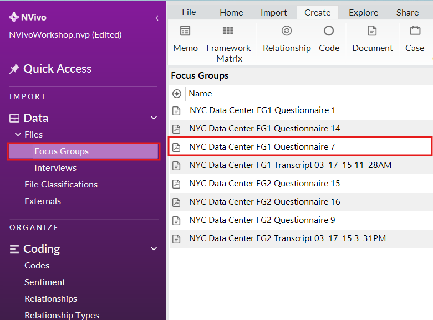Create a new Case
This screenshot has height=320, width=433.
pos(415,39)
